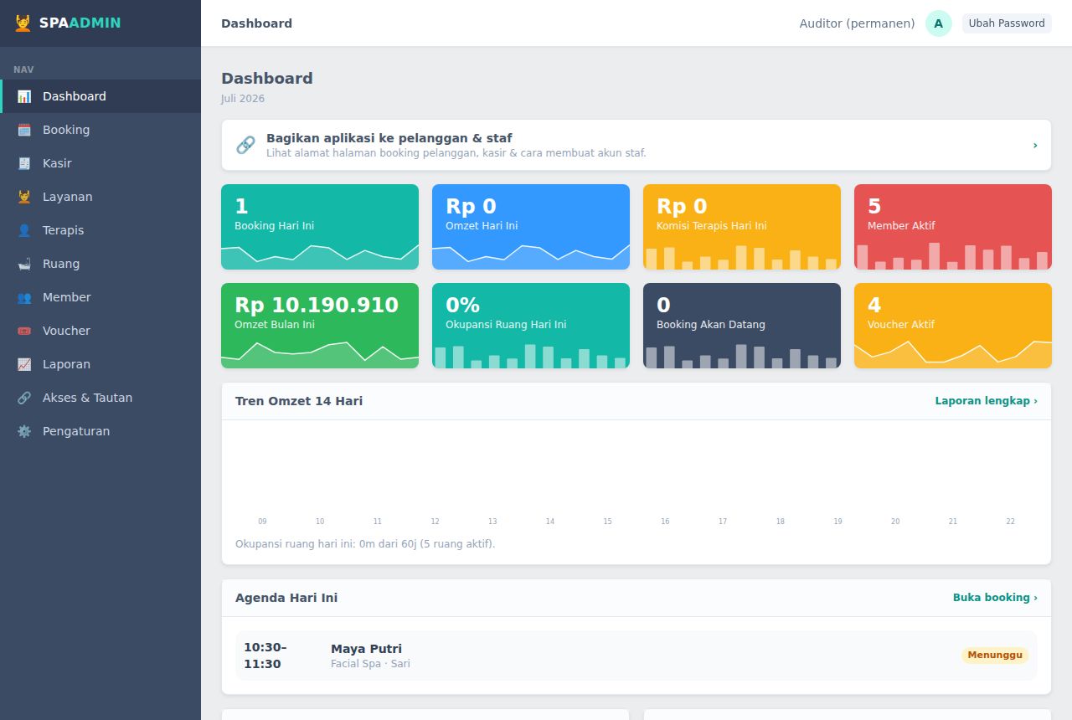The width and height of the screenshot is (1072, 720).
Task: Open the Laporan menu entry
Action: [x=100, y=364]
